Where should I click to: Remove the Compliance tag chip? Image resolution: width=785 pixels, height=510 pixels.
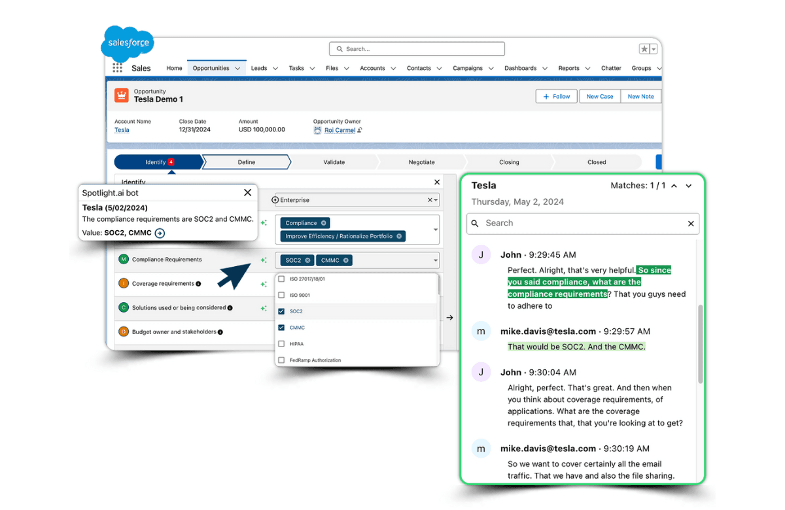(324, 223)
